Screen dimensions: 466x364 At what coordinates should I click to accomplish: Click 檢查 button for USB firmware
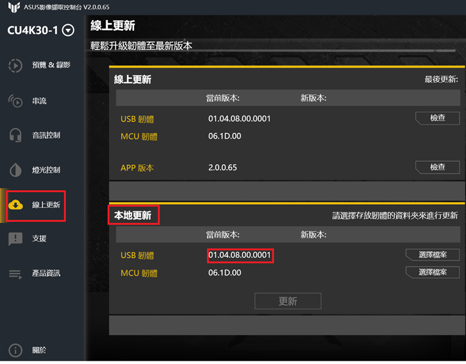coord(437,118)
